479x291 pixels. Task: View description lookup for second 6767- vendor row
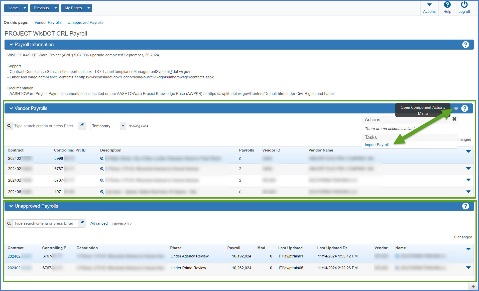pos(102,180)
